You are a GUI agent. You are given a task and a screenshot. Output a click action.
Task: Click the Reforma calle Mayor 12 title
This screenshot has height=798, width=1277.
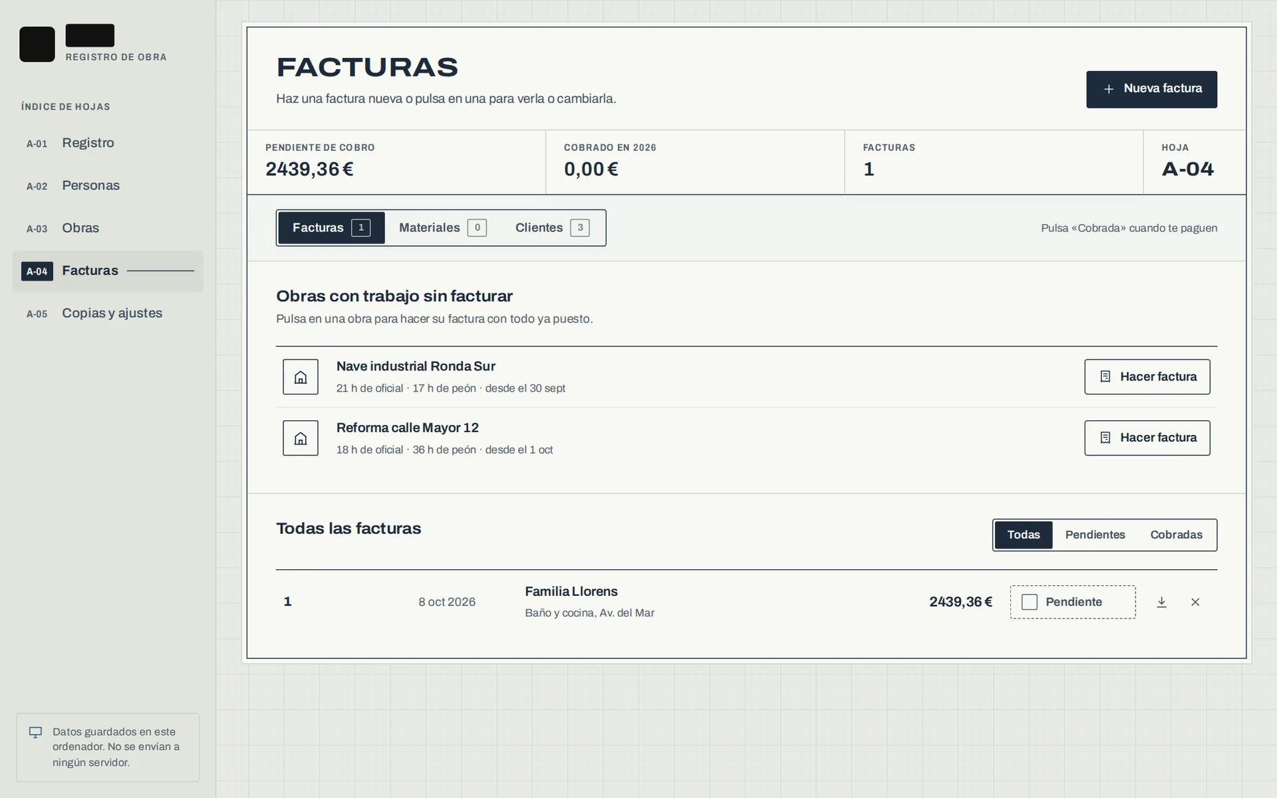point(407,428)
